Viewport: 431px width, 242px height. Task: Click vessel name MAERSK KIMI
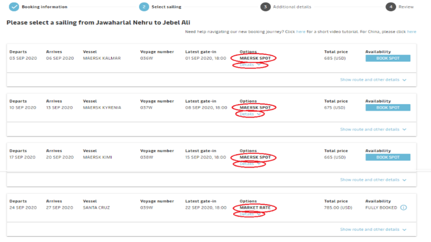point(97,157)
